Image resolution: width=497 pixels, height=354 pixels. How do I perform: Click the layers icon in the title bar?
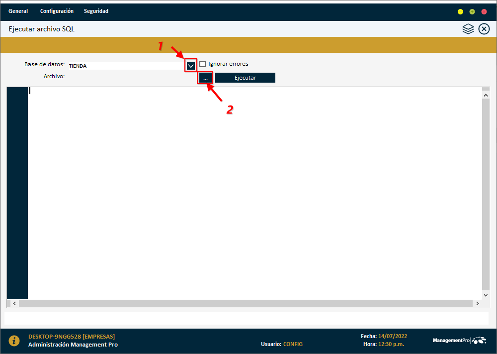point(468,29)
